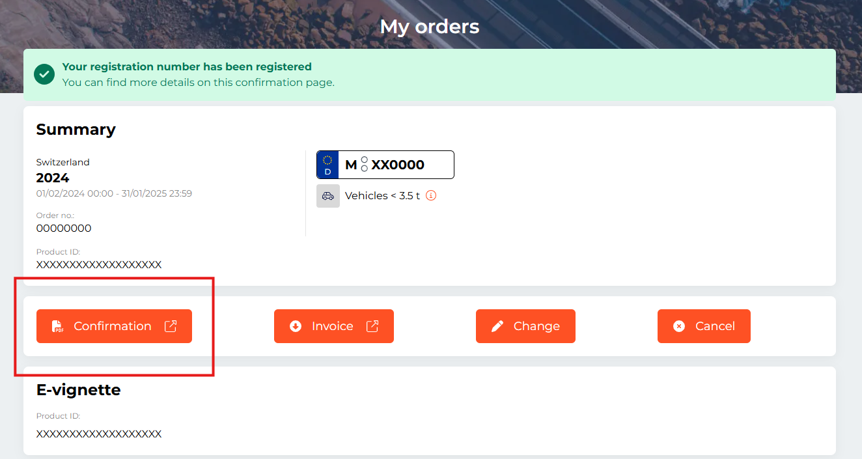Select the Product ID value under E-vignette
This screenshot has height=459, width=862.
click(99, 434)
